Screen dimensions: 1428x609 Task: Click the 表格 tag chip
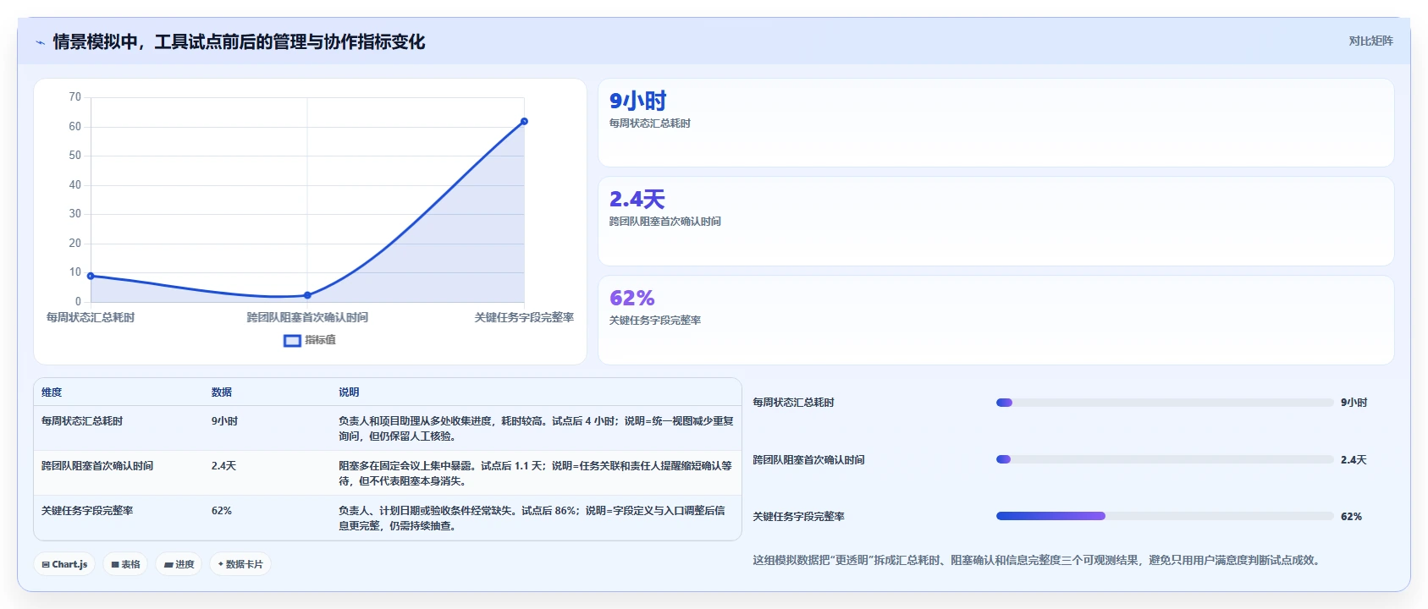125,564
